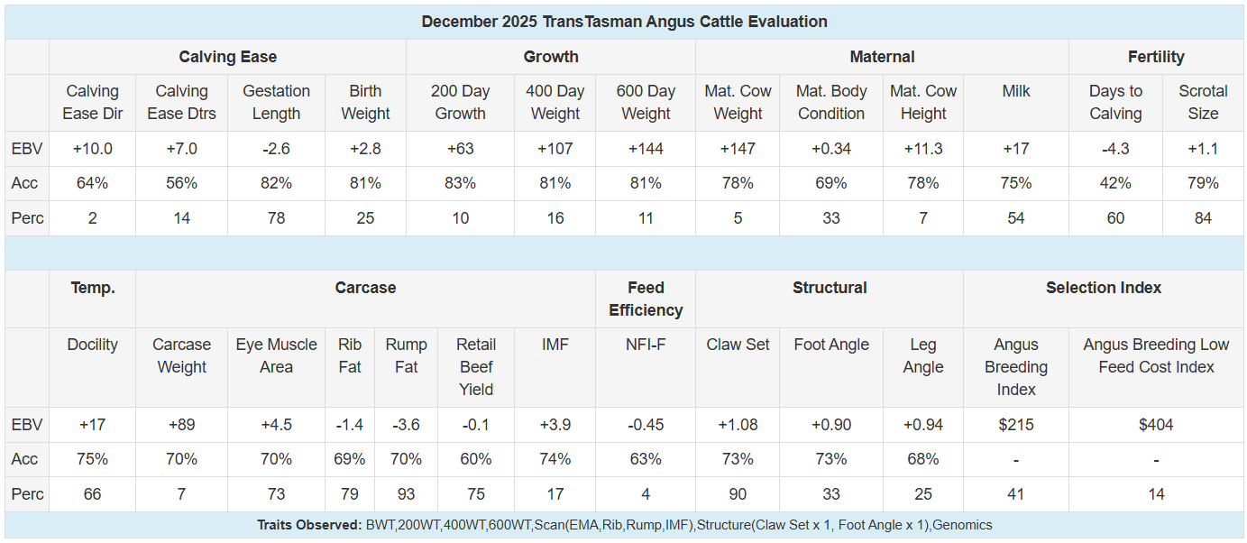
Task: Click the December 2025 TransTasman evaluation title
Action: (x=624, y=22)
